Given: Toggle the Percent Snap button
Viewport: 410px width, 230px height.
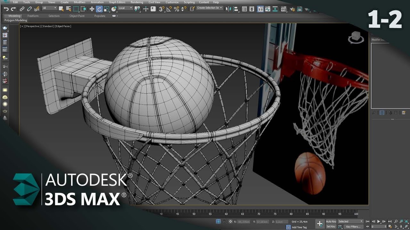Looking at the screenshot, I should (176, 9).
